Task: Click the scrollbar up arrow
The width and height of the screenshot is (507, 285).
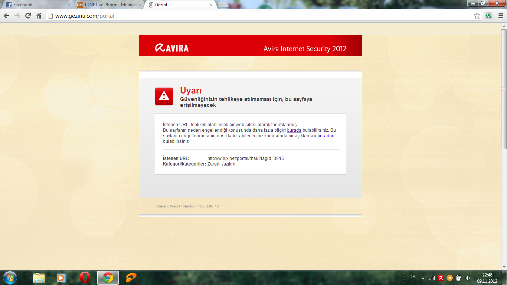Action: pos(504,26)
